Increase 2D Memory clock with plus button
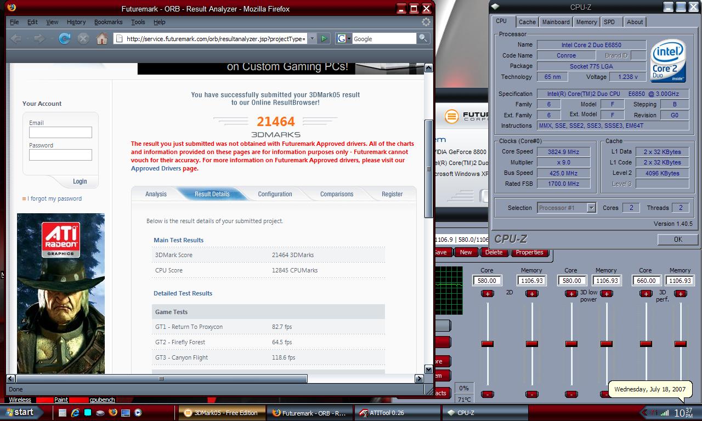This screenshot has height=421, width=702. click(531, 294)
